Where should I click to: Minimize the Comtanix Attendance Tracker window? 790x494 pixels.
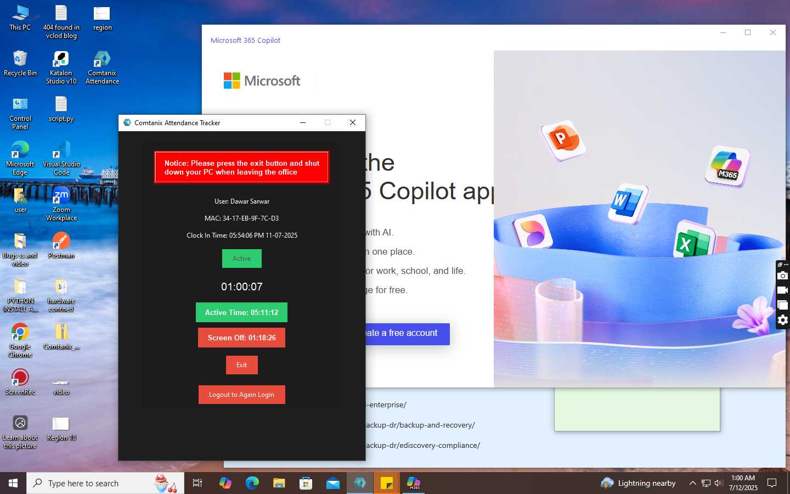(x=302, y=122)
